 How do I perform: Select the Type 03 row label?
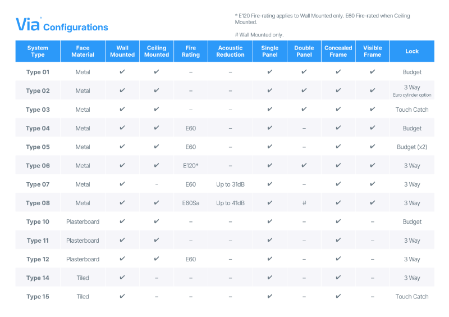38,110
